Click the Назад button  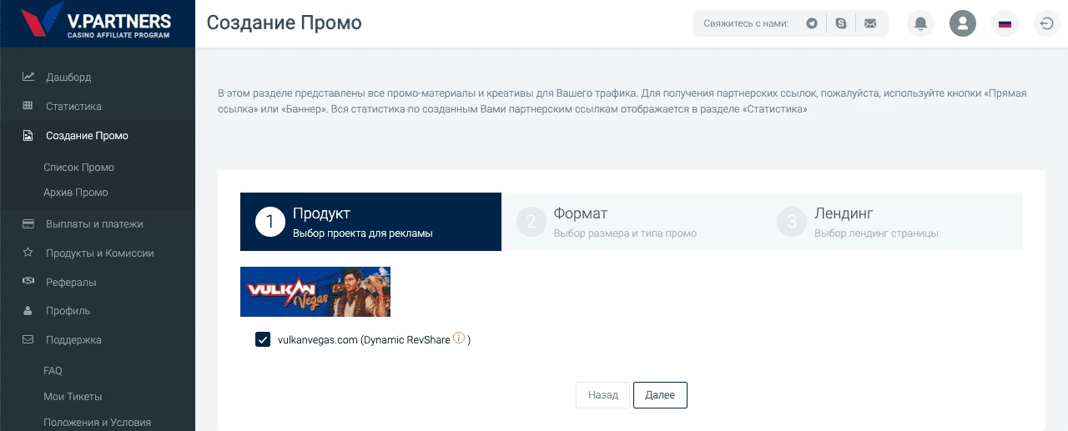point(602,395)
